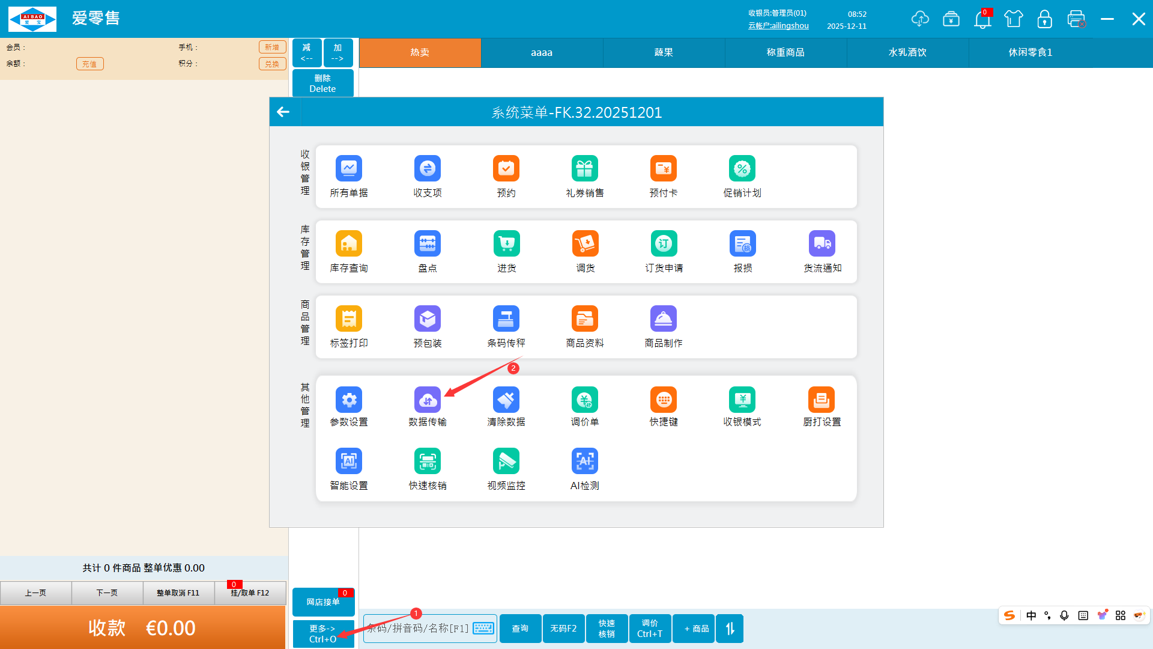1153x649 pixels.
Task: Click the barcode/name search input field
Action: pyautogui.click(x=419, y=629)
